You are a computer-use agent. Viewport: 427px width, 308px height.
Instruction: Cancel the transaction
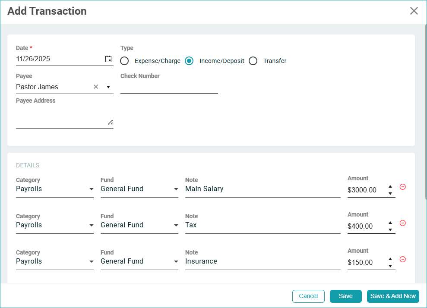click(308, 296)
